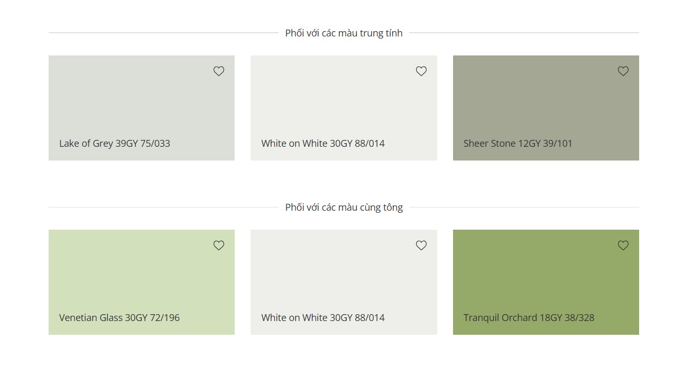
Task: Click heart on White on White under cùng tông
Action: tap(421, 246)
